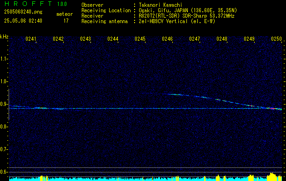Click the 0242 time marker
Image resolution: width=286 pixels, height=181 pixels.
coord(58,38)
